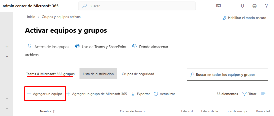274x116 pixels.
Task: Collapse the sidebar section with up chevron
Action: click(7, 57)
